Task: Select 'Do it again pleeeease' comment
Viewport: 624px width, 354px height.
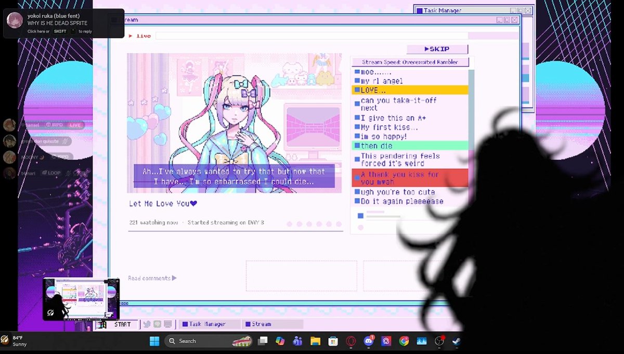Action: coord(410,201)
